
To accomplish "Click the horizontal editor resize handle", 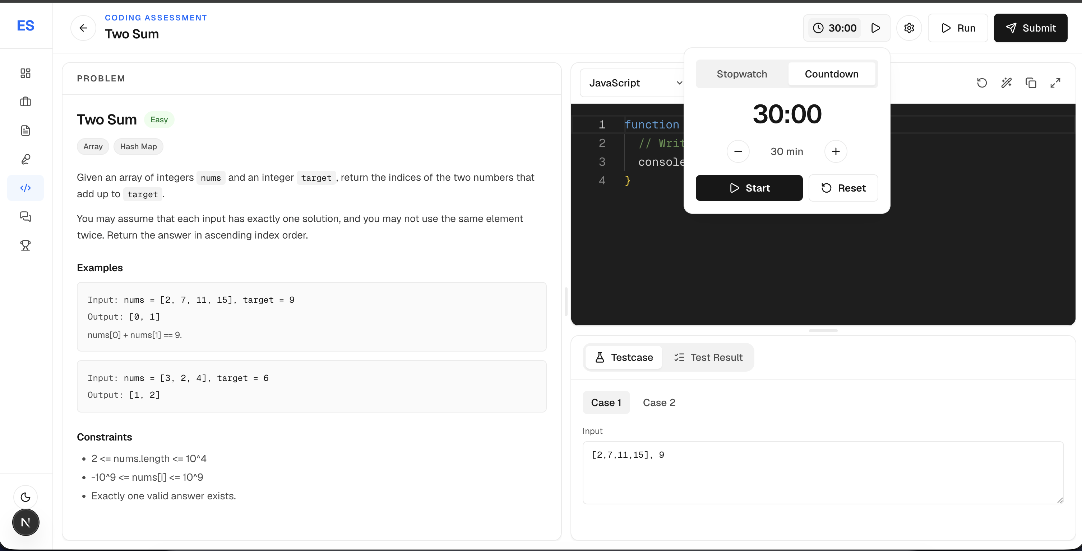I will pos(823,330).
